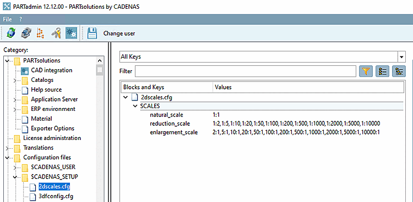Click the CAD integration gear icon
The height and width of the screenshot is (202, 413).
tap(25, 71)
